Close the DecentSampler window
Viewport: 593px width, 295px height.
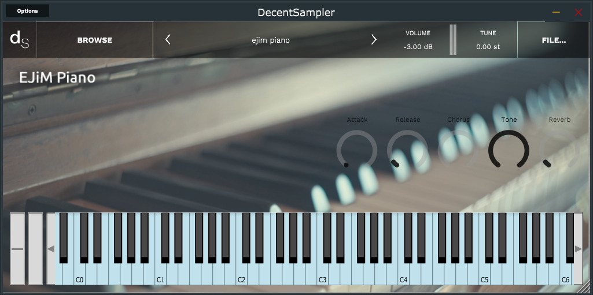click(x=579, y=12)
